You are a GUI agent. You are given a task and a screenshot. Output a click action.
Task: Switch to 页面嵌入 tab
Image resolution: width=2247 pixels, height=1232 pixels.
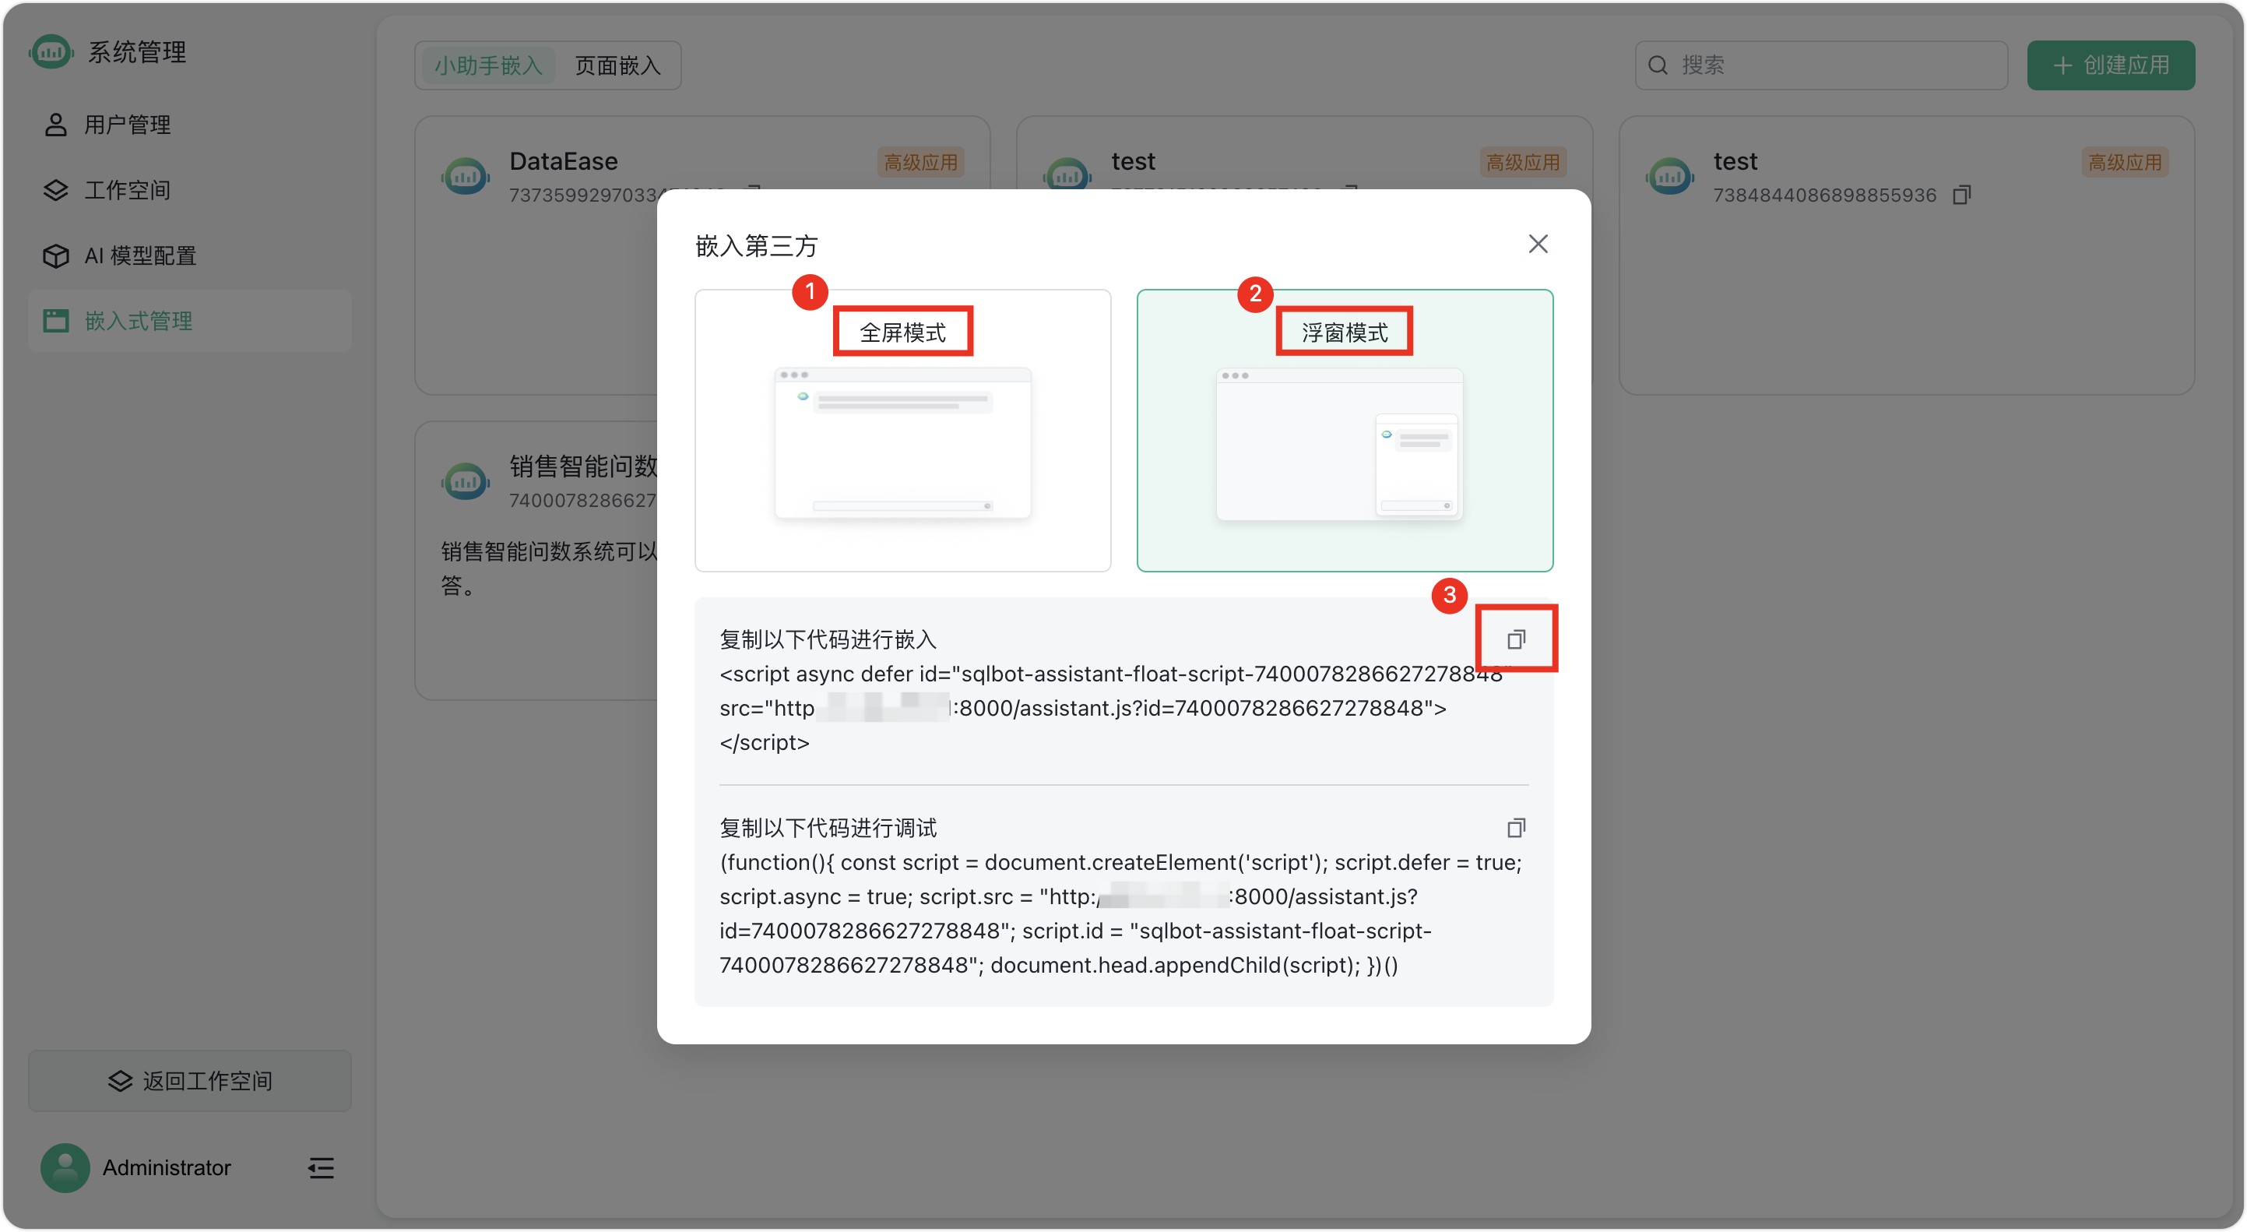[617, 65]
